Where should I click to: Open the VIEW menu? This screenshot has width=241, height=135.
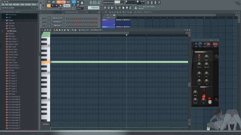tap(22, 4)
